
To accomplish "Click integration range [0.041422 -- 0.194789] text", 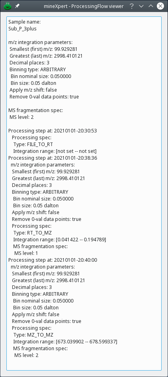I will point(60,239).
